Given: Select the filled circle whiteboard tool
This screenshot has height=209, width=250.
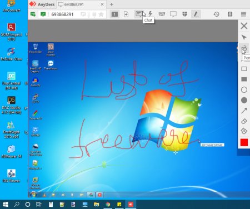Looking at the screenshot, I should 244,100.
